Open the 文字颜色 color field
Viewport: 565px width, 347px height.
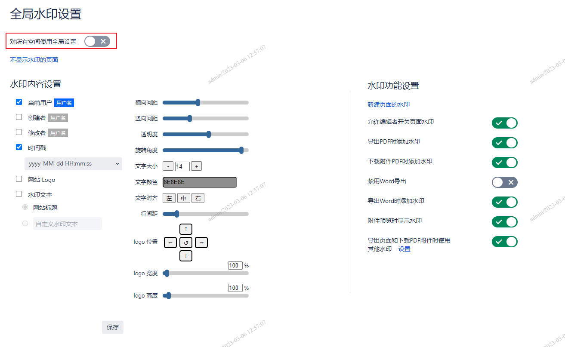pos(200,182)
